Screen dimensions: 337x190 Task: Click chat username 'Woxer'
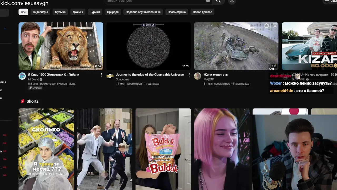(276, 83)
